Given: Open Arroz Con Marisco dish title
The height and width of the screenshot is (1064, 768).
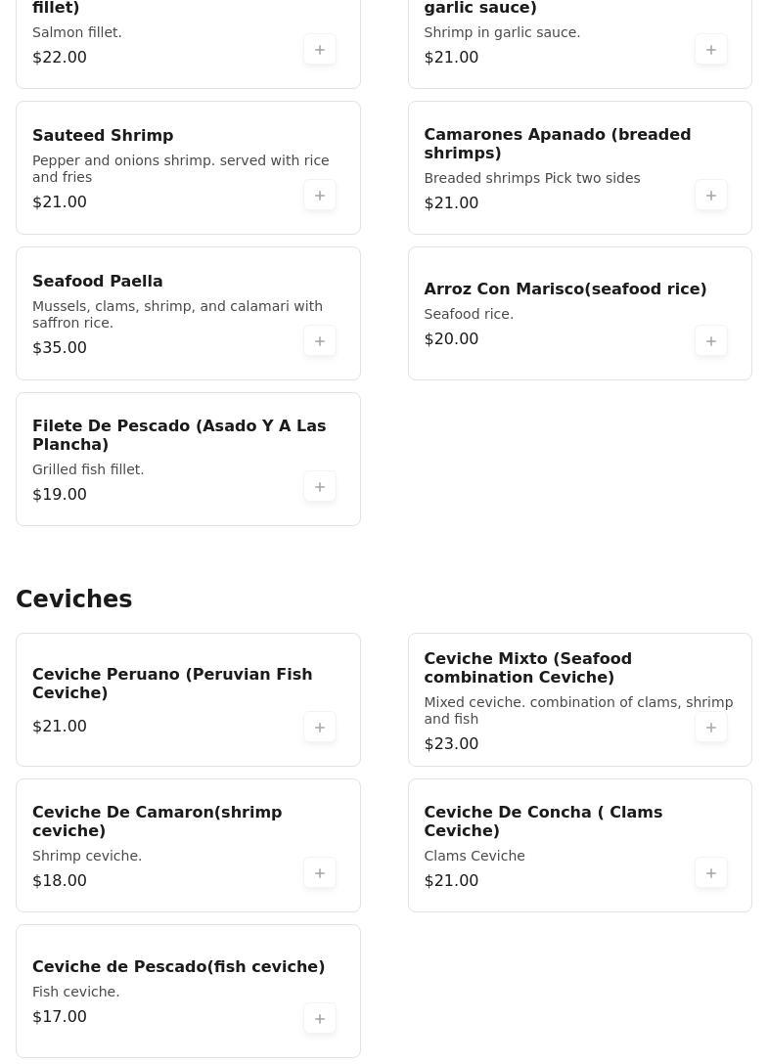Looking at the screenshot, I should 565,289.
